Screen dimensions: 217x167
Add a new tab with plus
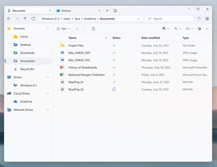coord(107,11)
